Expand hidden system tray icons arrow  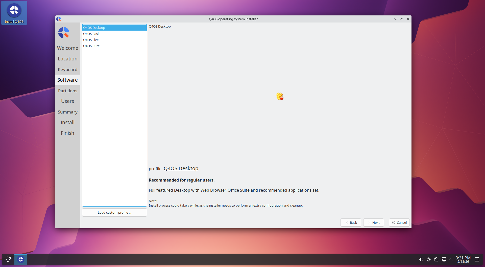[451, 259]
